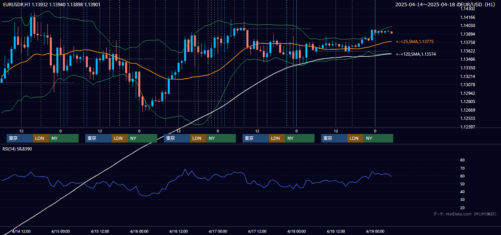Click the LDN session block for 4/14

pos(41,138)
